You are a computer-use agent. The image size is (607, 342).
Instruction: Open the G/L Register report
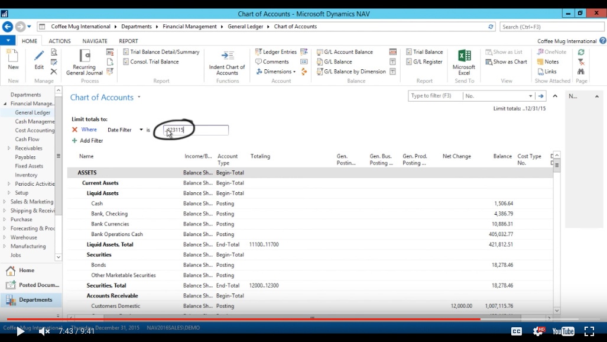[424, 62]
